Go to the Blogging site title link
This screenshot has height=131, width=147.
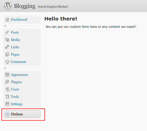[25, 6]
